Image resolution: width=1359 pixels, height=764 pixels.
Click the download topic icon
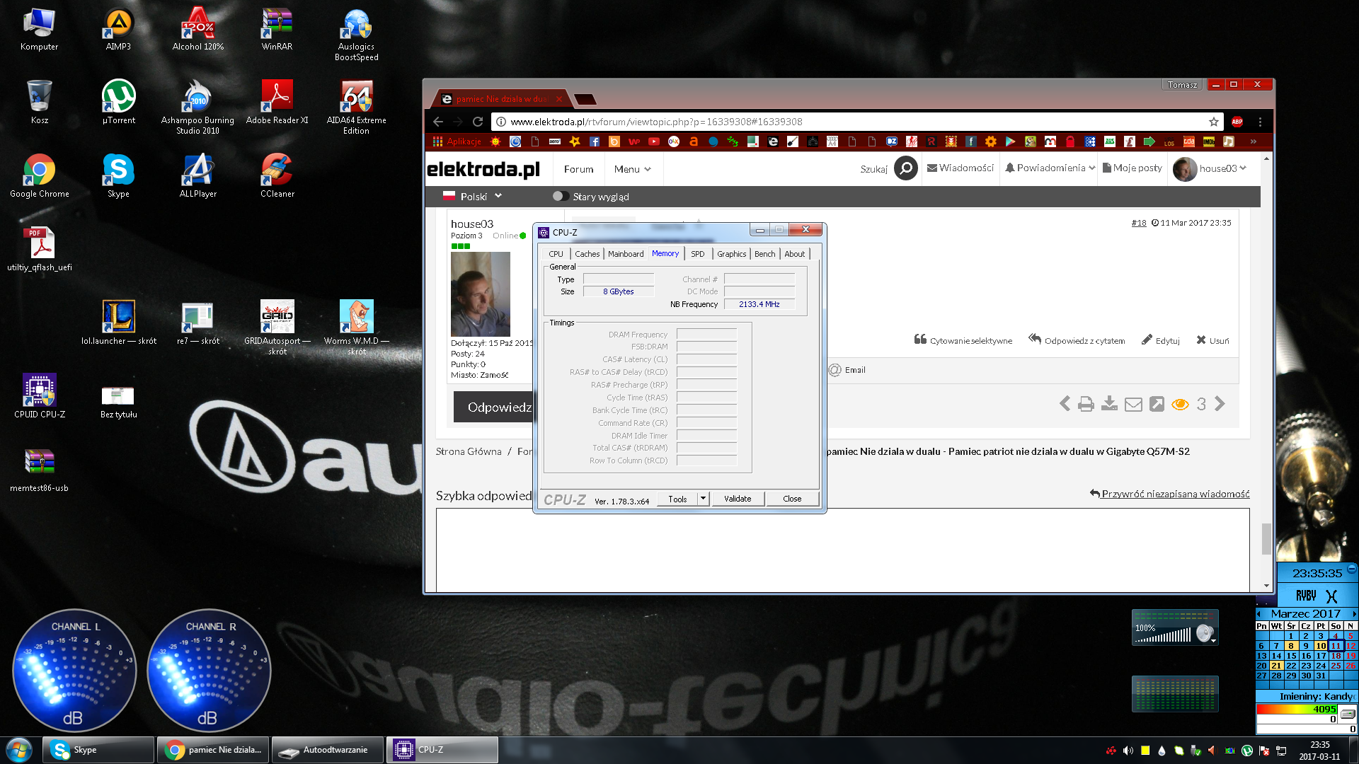1110,404
